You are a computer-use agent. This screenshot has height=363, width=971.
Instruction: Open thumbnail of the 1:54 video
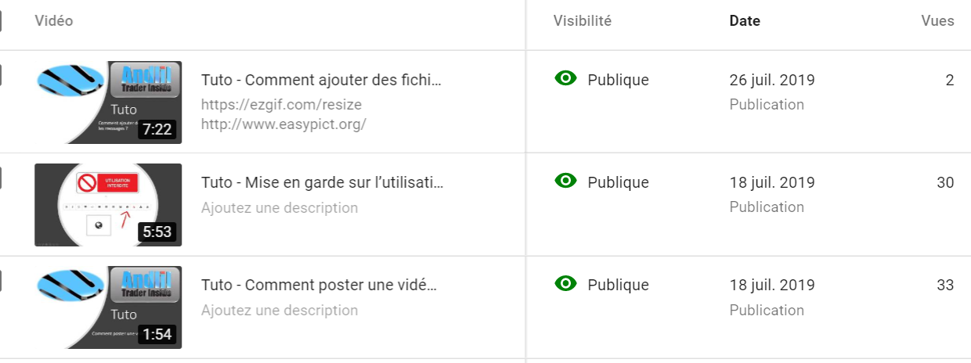pyautogui.click(x=108, y=307)
